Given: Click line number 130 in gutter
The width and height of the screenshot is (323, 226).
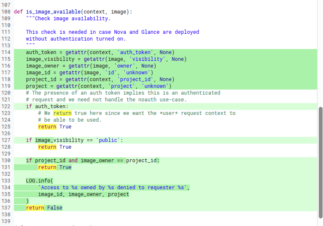Looking at the screenshot, I should click(x=6, y=161).
